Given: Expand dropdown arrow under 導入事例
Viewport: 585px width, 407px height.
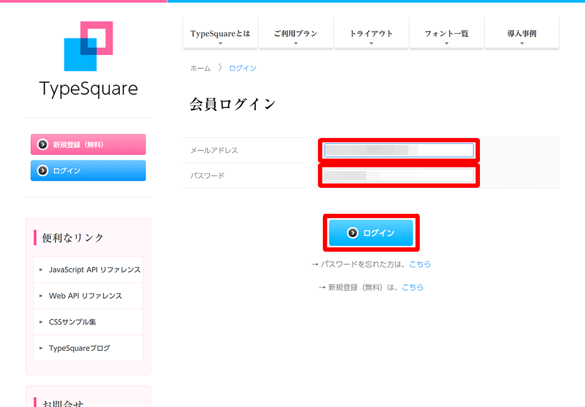Looking at the screenshot, I should 522,44.
